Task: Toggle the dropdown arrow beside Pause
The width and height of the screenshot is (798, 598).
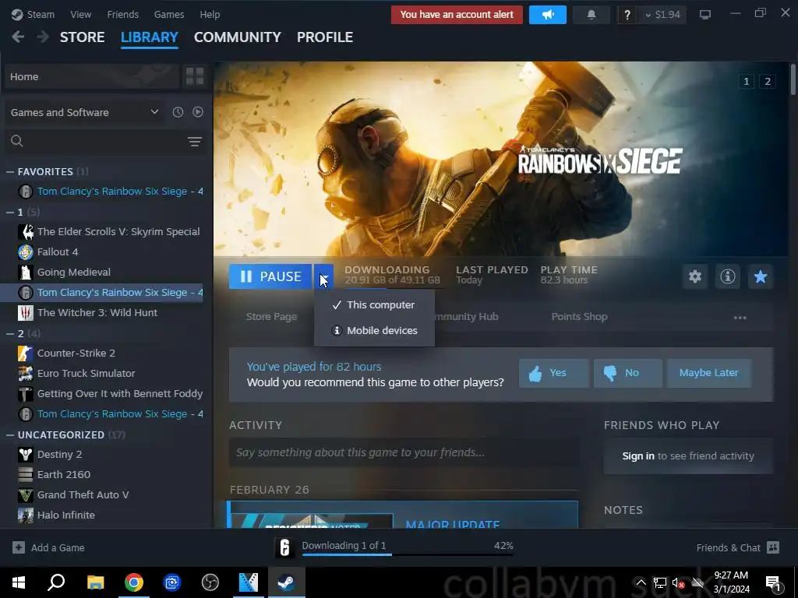Action: pyautogui.click(x=323, y=276)
